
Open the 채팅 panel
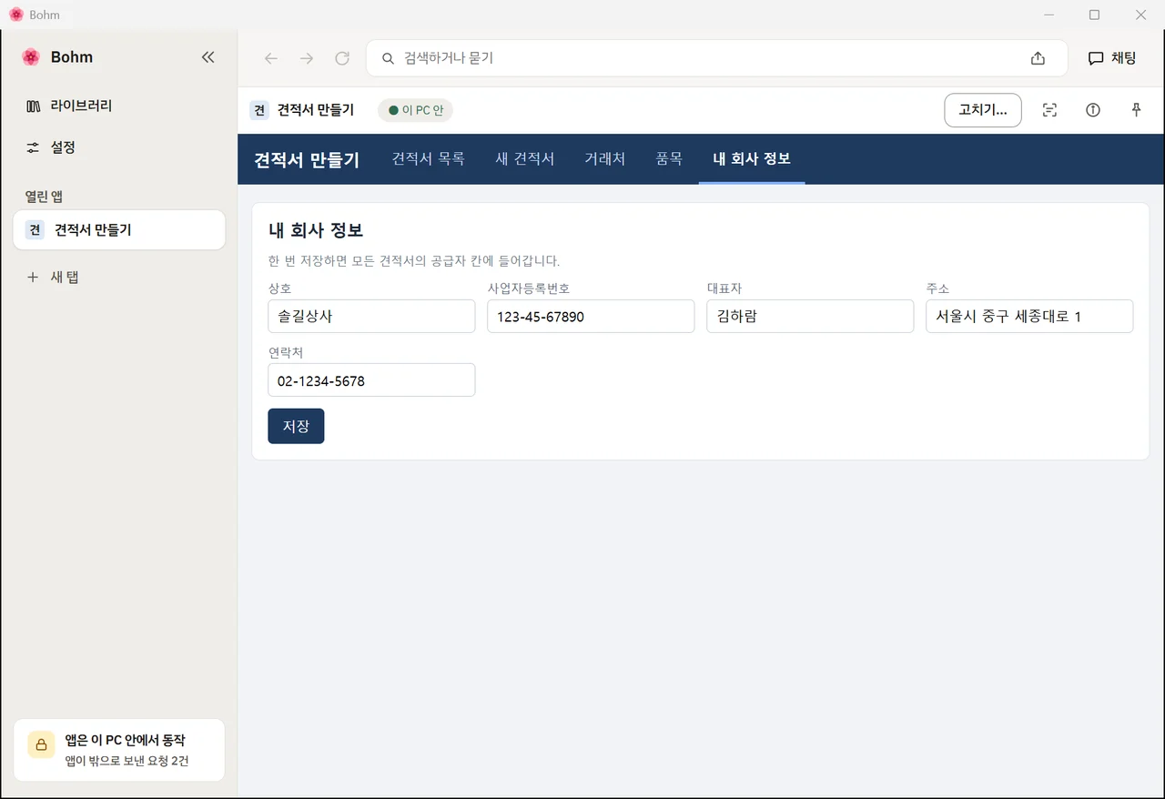[1112, 58]
